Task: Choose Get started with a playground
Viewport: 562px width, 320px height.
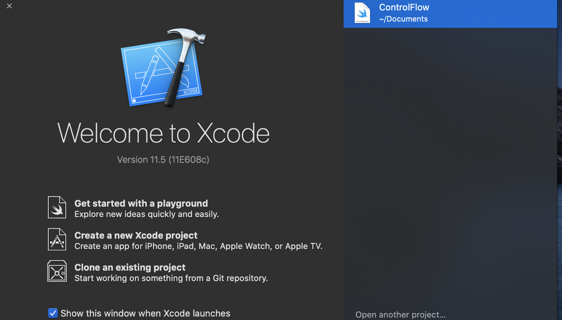Action: coord(141,203)
